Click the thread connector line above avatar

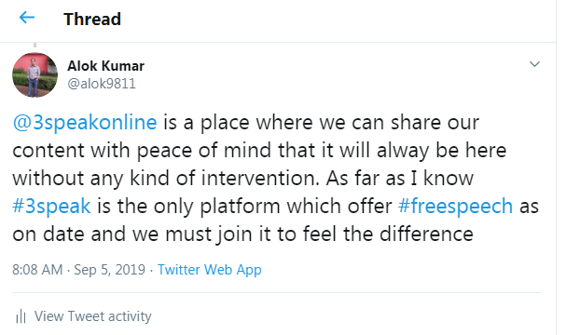[x=35, y=45]
